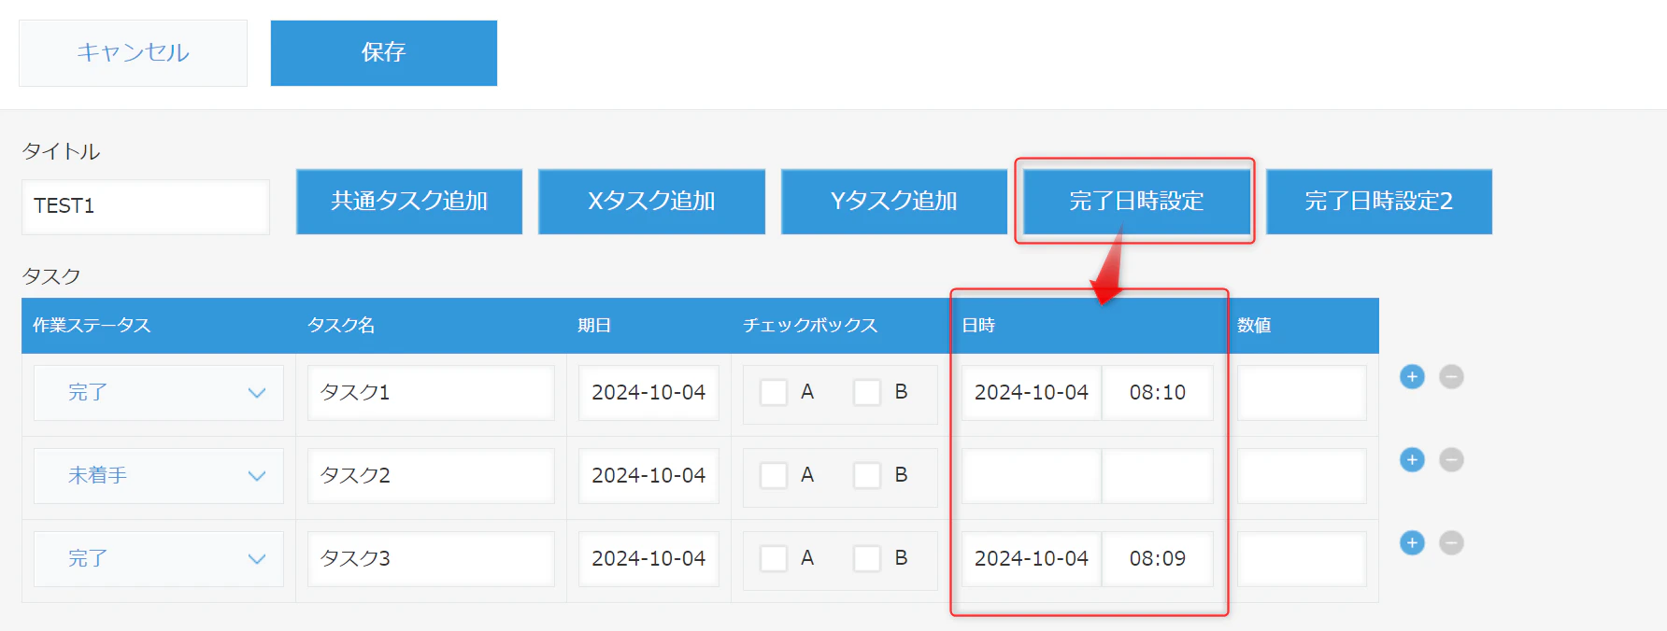Focus the タイトル field containing TEST1
1667x631 pixels.
tap(146, 207)
